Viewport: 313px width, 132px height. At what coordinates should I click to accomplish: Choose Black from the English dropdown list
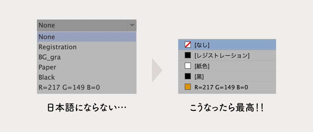(47, 77)
